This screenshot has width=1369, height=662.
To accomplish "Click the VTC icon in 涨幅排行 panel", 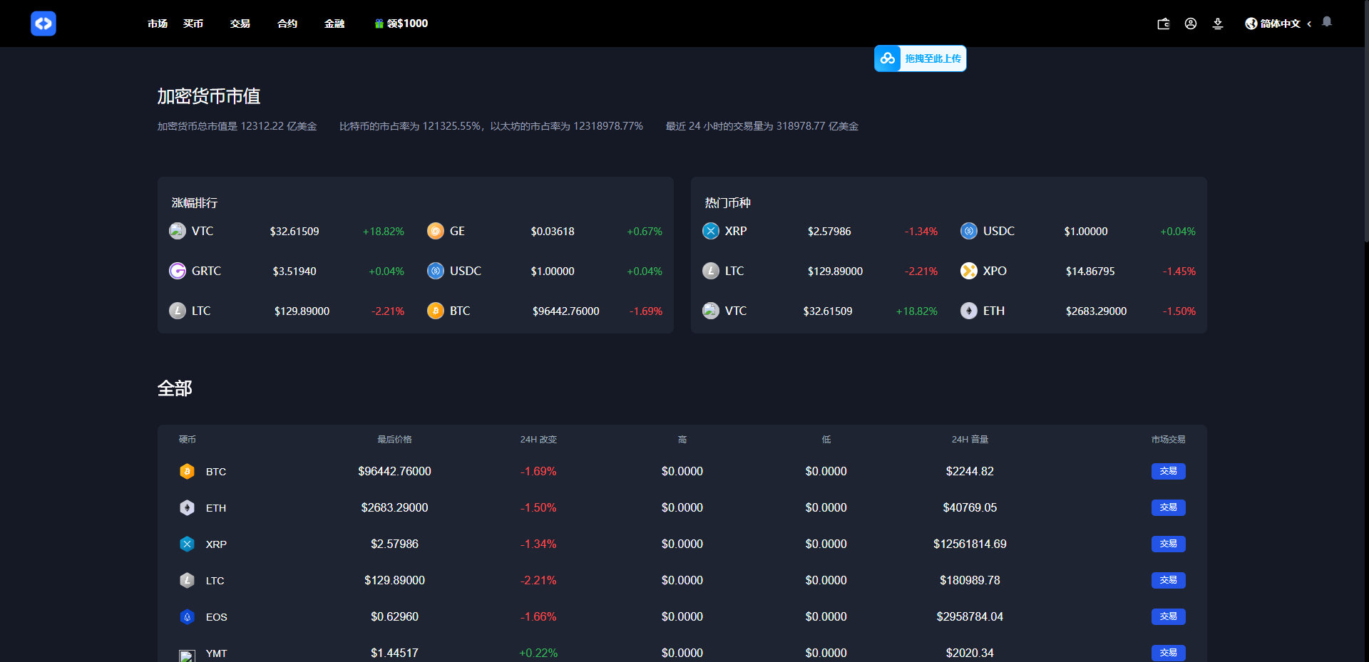I will coord(177,231).
